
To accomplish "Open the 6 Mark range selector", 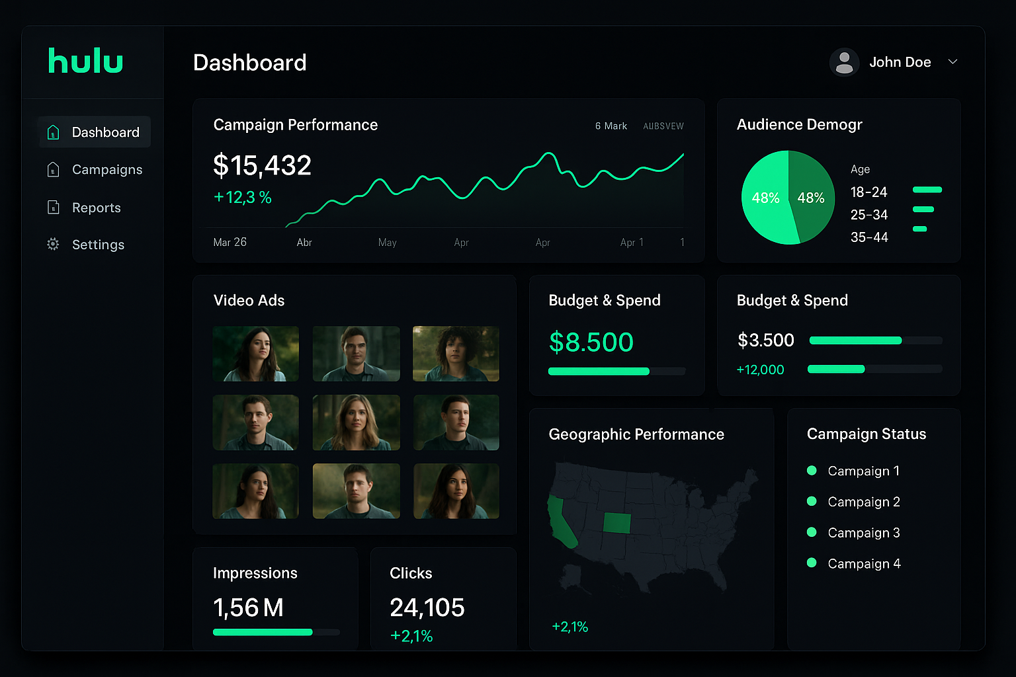I will tap(611, 126).
